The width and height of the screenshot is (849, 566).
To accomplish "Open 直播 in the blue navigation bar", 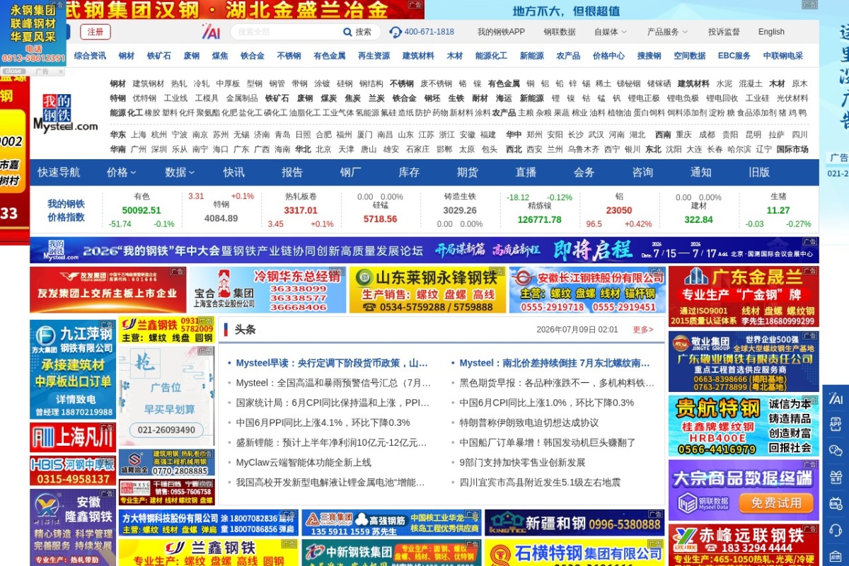I will [x=526, y=172].
